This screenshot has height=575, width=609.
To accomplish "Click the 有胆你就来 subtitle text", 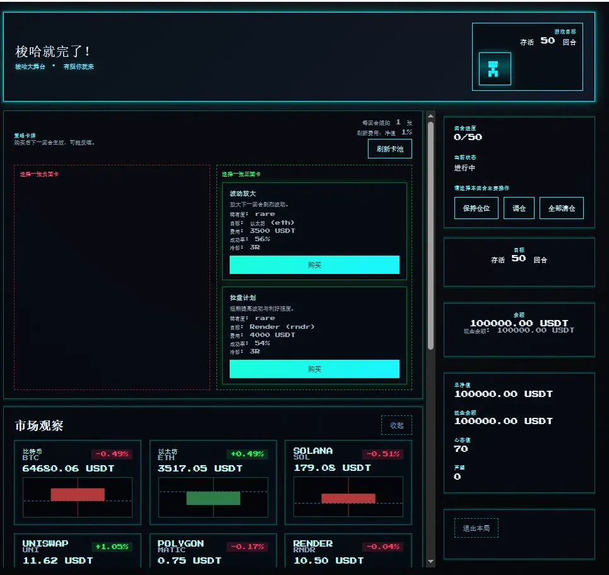I will click(79, 67).
